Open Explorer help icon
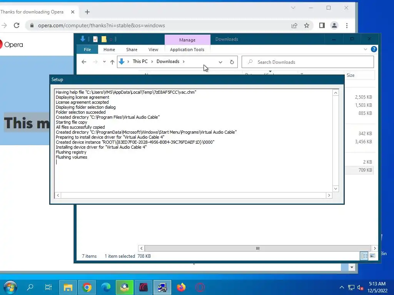 pos(374,49)
